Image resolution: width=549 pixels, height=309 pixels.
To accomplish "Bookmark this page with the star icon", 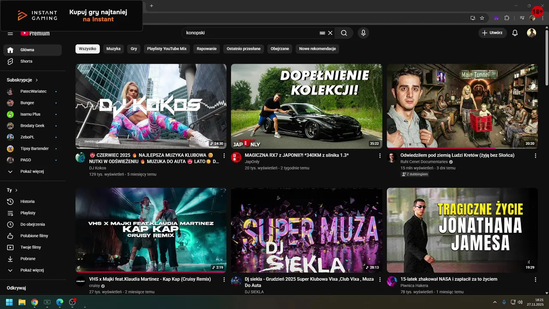I will point(482,18).
